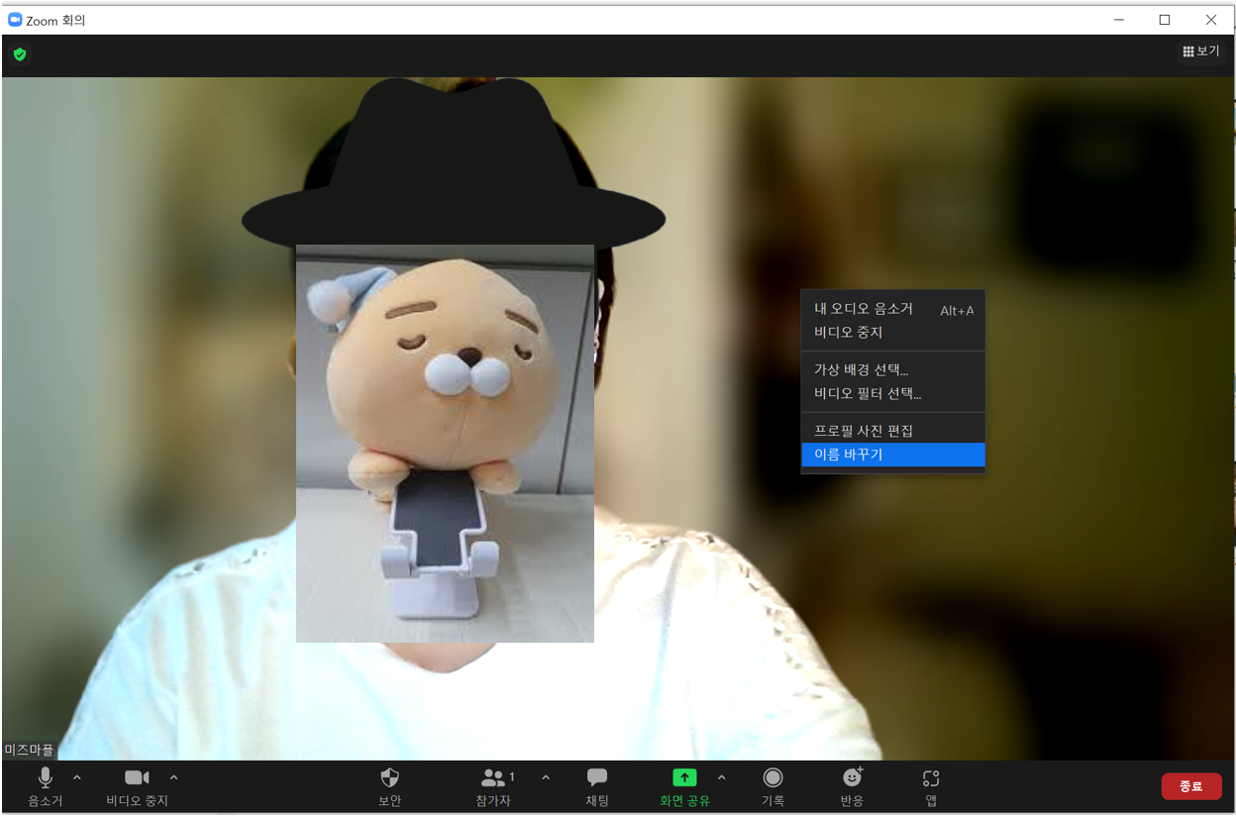
Task: Stop video with the camera icon
Action: tap(137, 778)
